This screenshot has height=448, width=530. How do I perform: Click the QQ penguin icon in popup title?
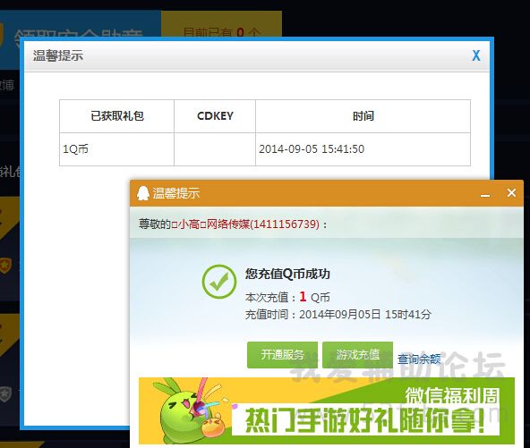pyautogui.click(x=143, y=193)
